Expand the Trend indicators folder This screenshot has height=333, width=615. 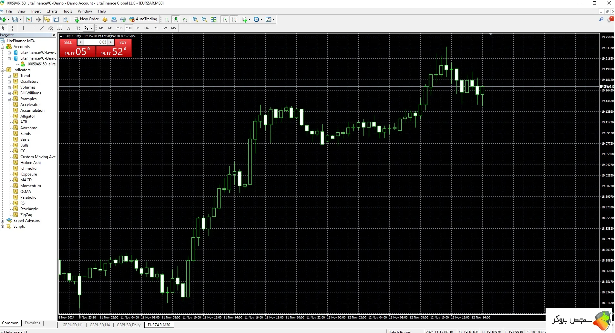click(9, 76)
